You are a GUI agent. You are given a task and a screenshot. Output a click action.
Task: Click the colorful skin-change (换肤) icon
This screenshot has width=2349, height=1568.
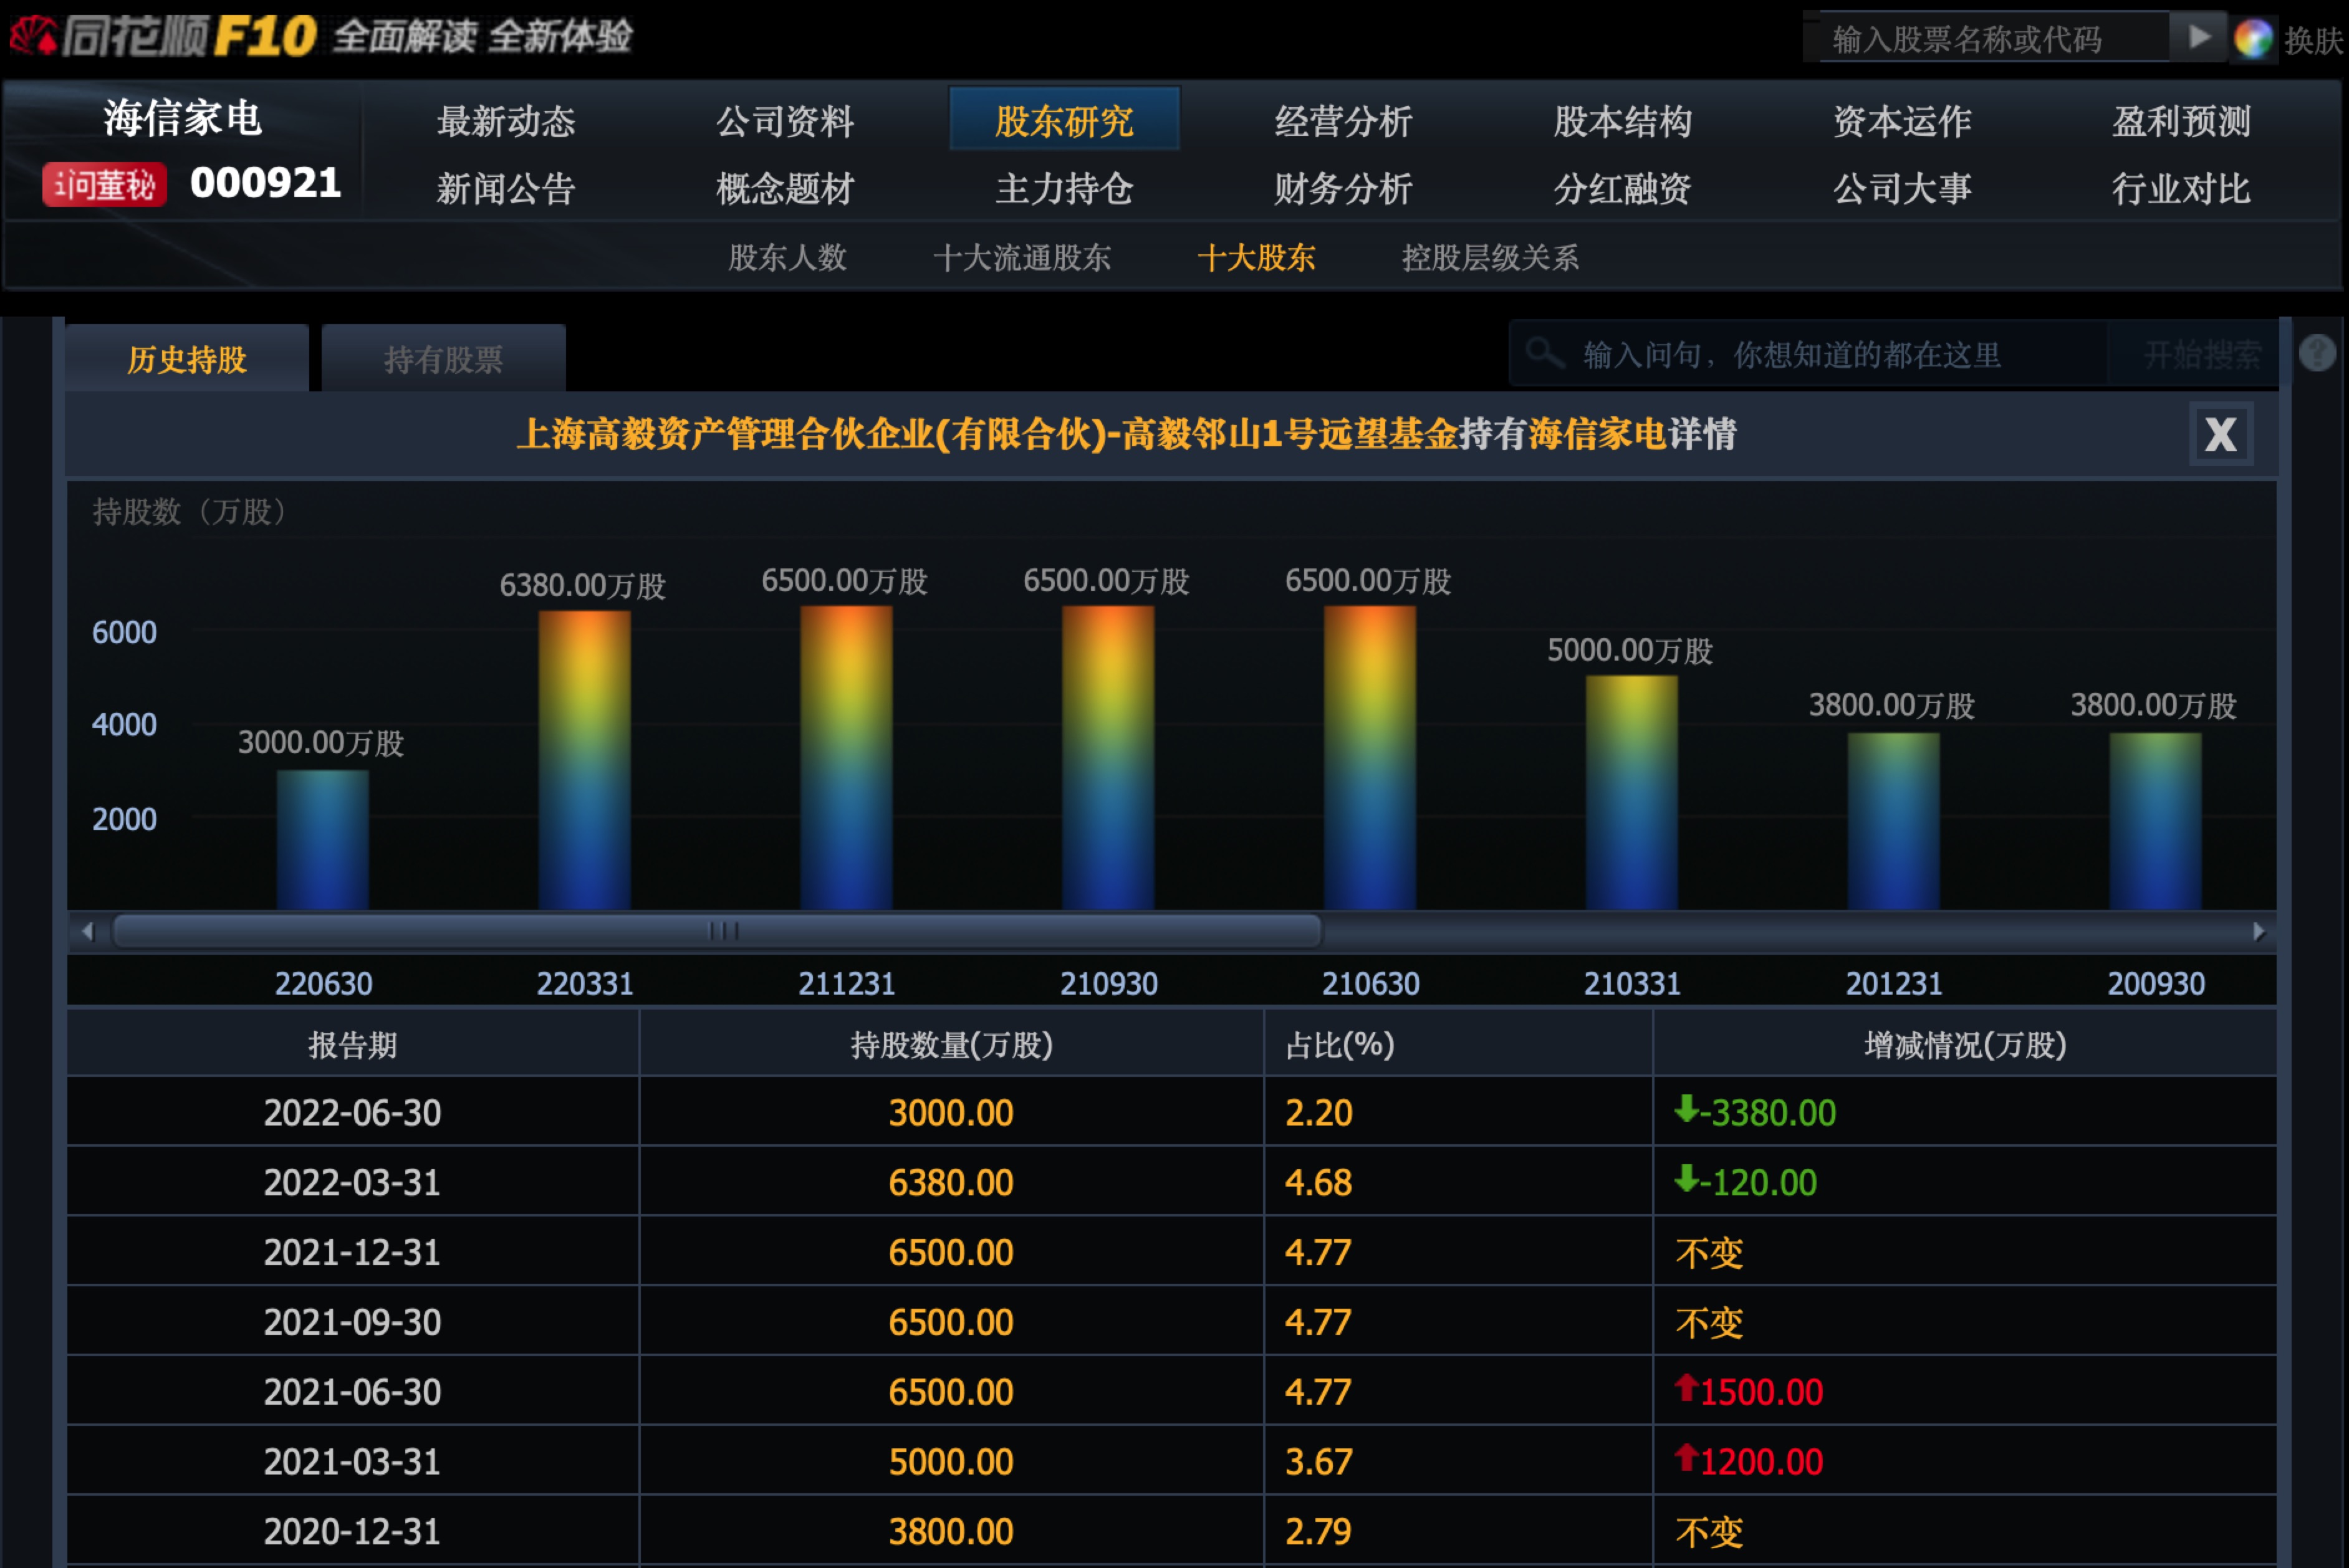(x=2254, y=39)
